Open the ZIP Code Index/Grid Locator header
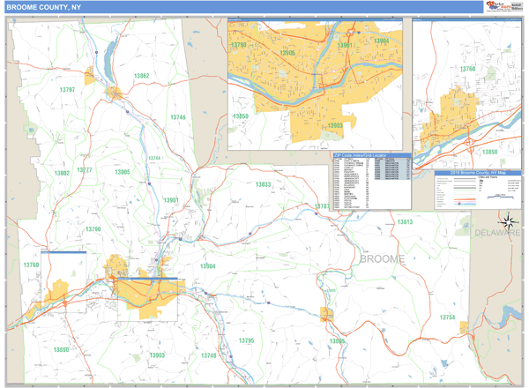 (x=360, y=155)
